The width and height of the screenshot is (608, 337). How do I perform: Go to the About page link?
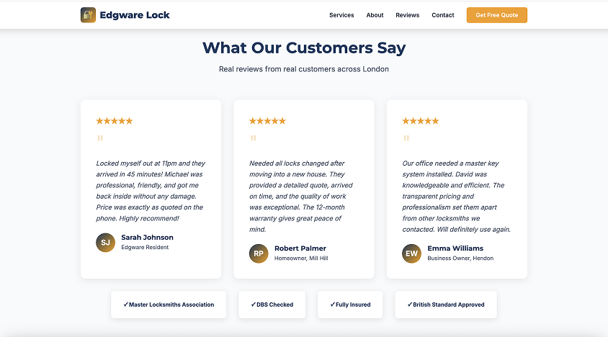tap(375, 15)
